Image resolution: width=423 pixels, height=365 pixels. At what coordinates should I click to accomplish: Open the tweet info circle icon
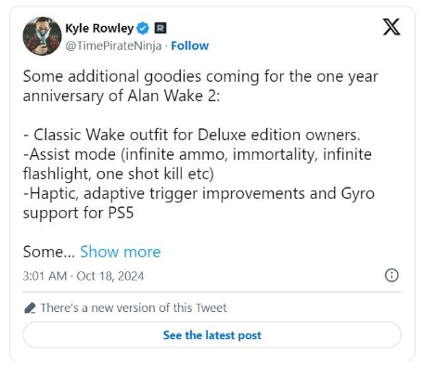pos(391,275)
